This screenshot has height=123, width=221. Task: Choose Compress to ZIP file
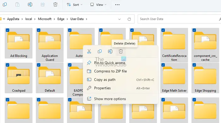click(121, 71)
